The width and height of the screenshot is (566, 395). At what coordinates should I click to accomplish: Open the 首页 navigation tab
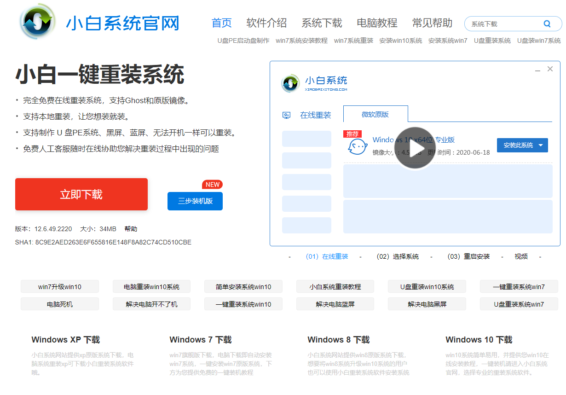point(221,23)
